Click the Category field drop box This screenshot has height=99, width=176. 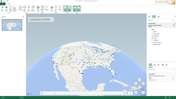pyautogui.click(x=162, y=76)
